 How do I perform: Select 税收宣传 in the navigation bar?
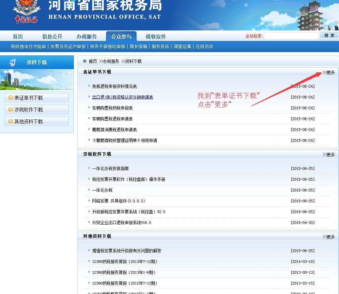coord(156,36)
